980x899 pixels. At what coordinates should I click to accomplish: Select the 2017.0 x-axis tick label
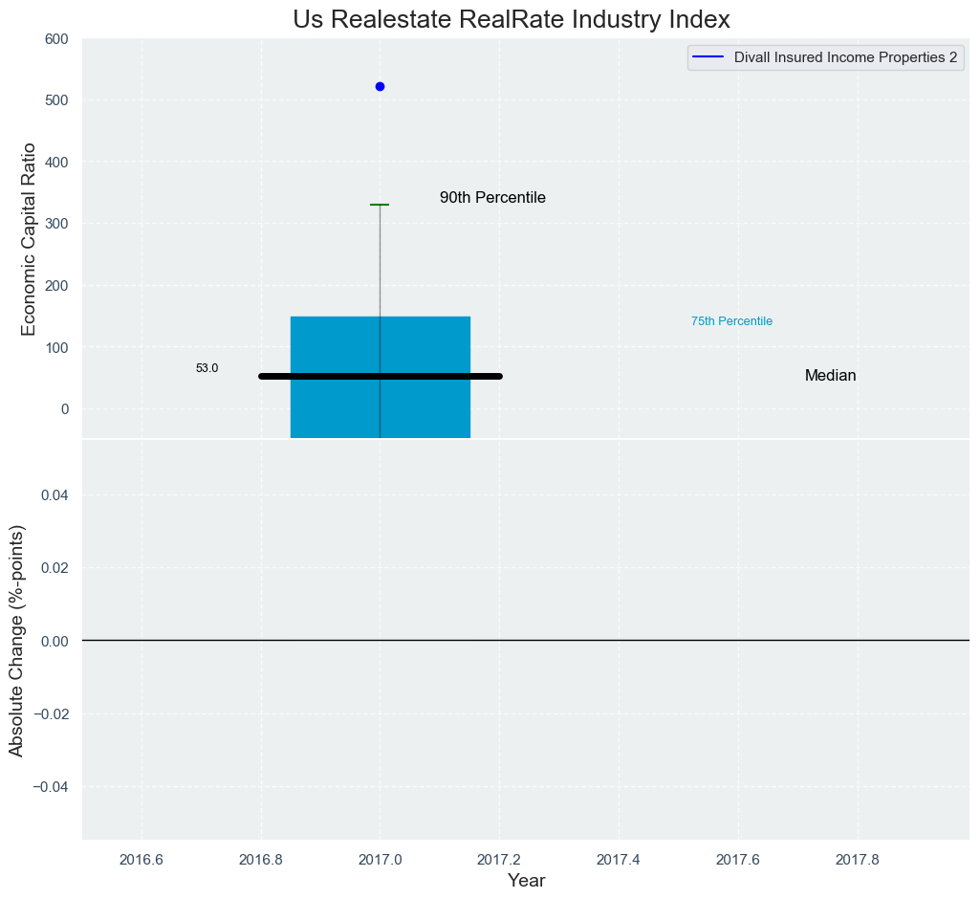pyautogui.click(x=380, y=859)
